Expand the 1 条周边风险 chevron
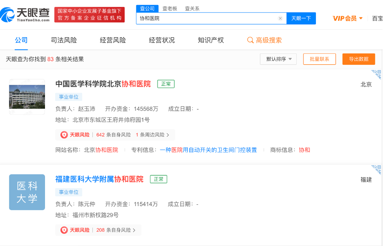 168,135
